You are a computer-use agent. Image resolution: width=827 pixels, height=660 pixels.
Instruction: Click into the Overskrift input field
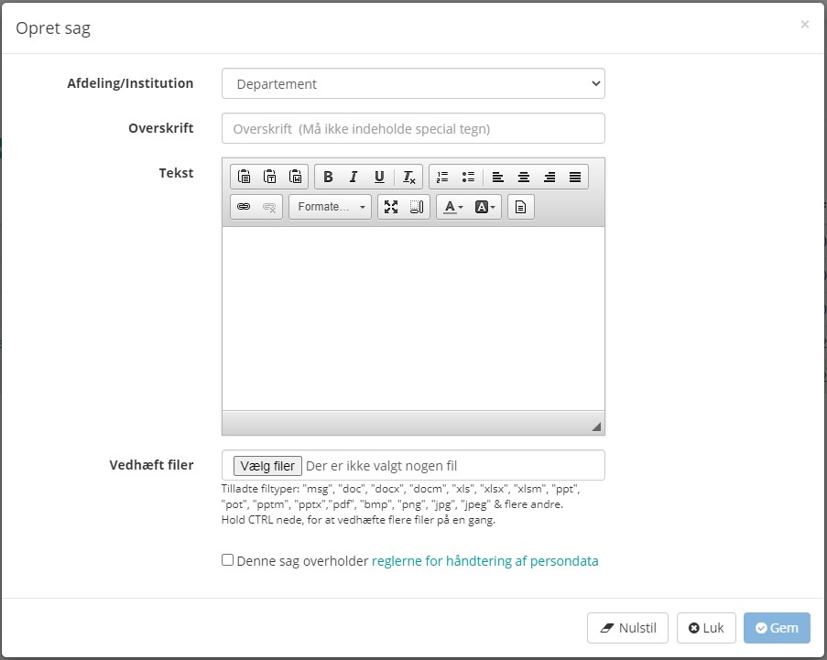pos(413,128)
